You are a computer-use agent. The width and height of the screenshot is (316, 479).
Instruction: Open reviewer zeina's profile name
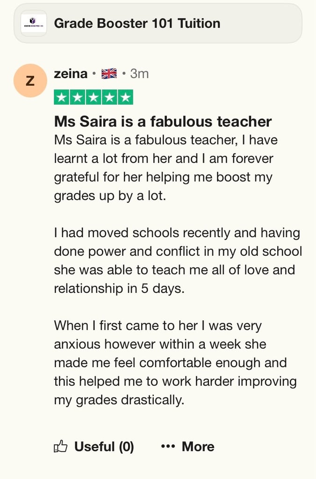[x=71, y=73]
